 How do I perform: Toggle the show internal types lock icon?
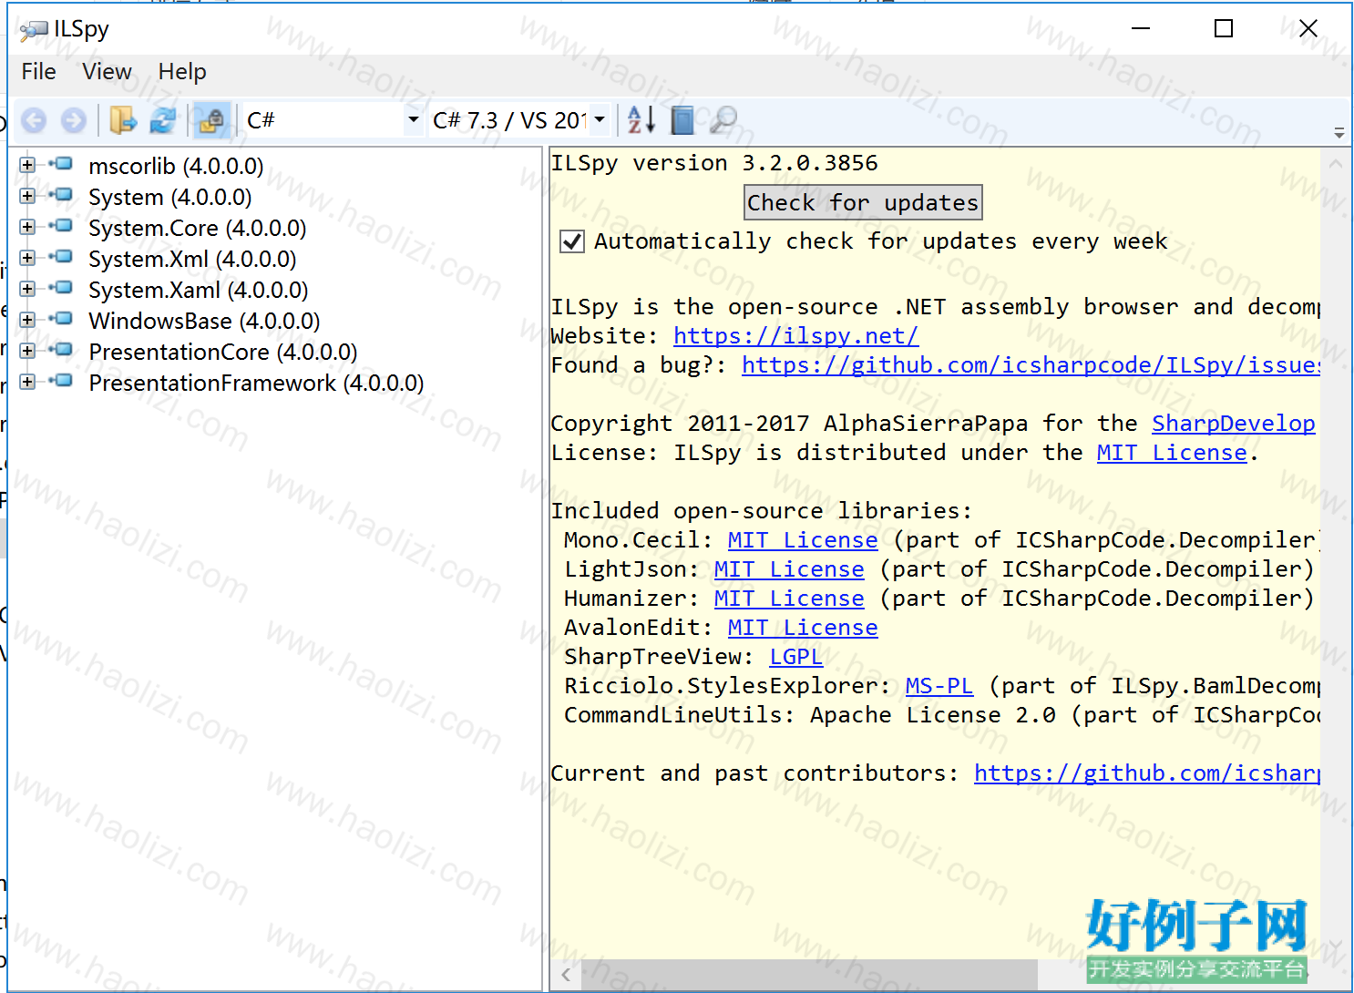[x=211, y=120]
